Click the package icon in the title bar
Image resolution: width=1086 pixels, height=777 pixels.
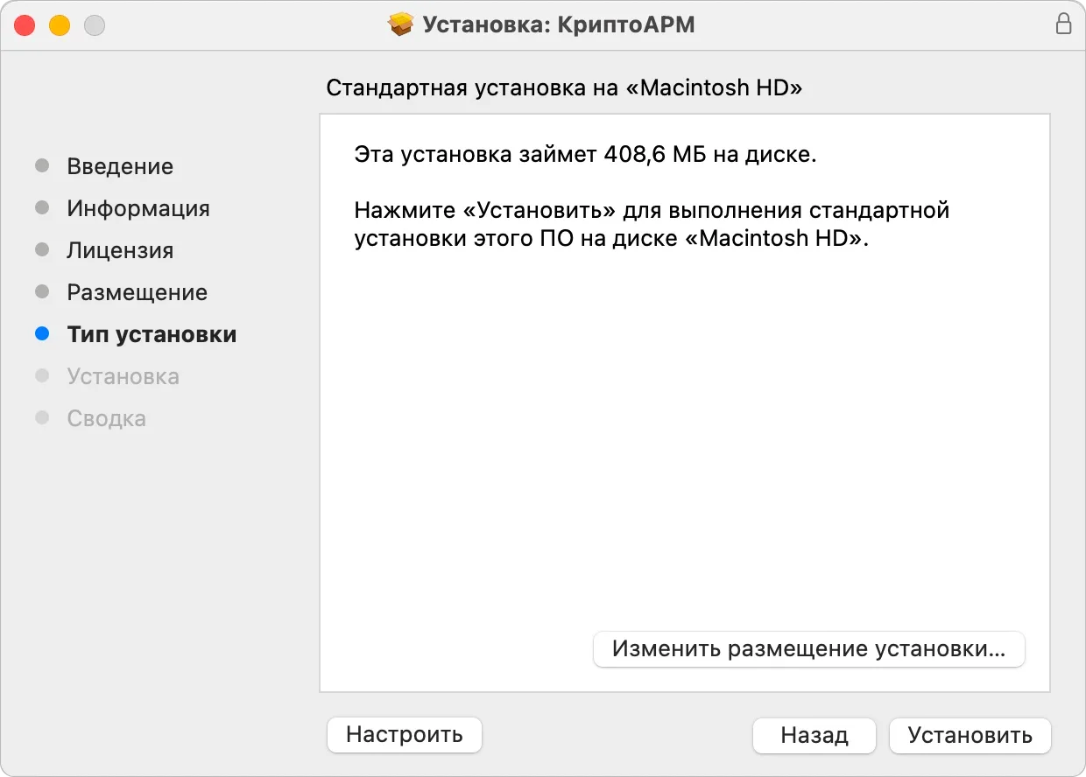click(x=401, y=24)
